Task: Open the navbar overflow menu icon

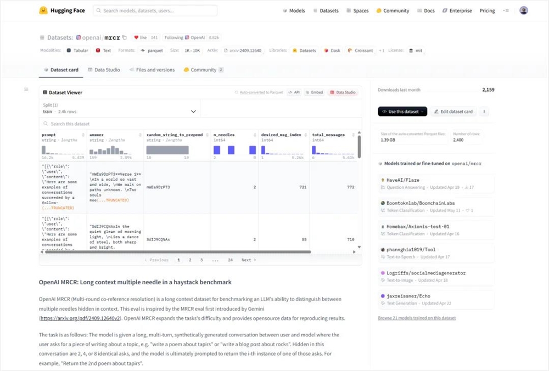Action: [506, 10]
